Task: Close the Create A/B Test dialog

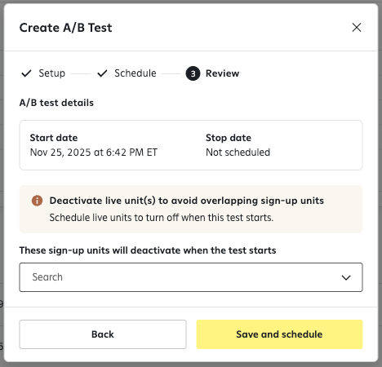Action: (x=357, y=28)
